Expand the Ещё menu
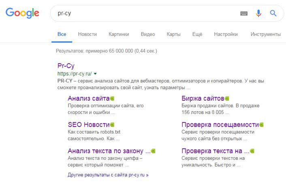Viewport: 286px width, 182px height. pos(197,34)
